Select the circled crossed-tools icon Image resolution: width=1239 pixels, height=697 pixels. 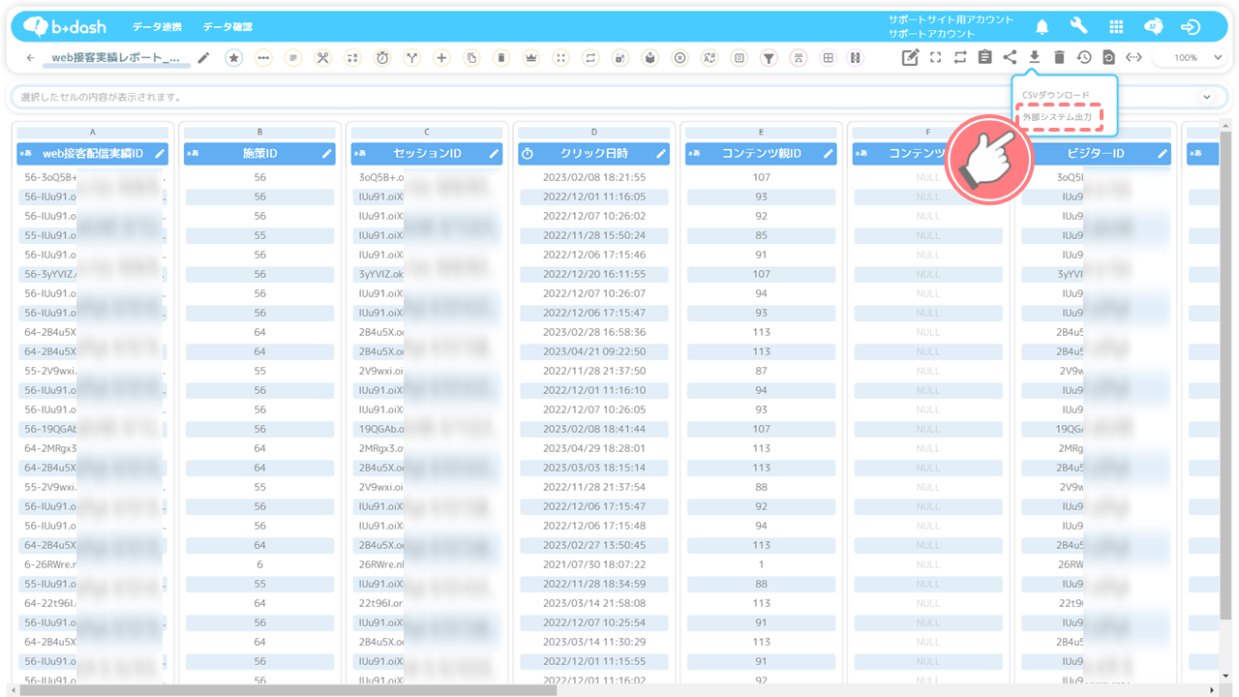pos(323,58)
